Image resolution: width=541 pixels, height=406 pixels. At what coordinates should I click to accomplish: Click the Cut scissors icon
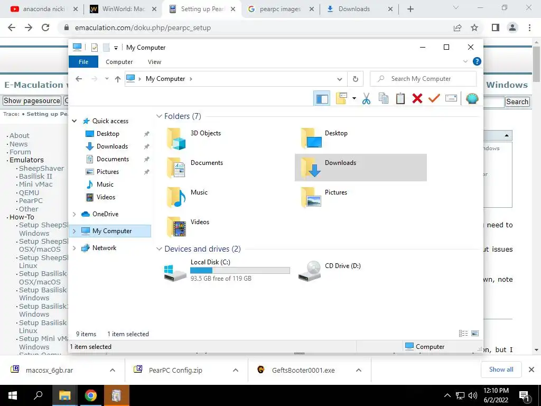coord(366,99)
